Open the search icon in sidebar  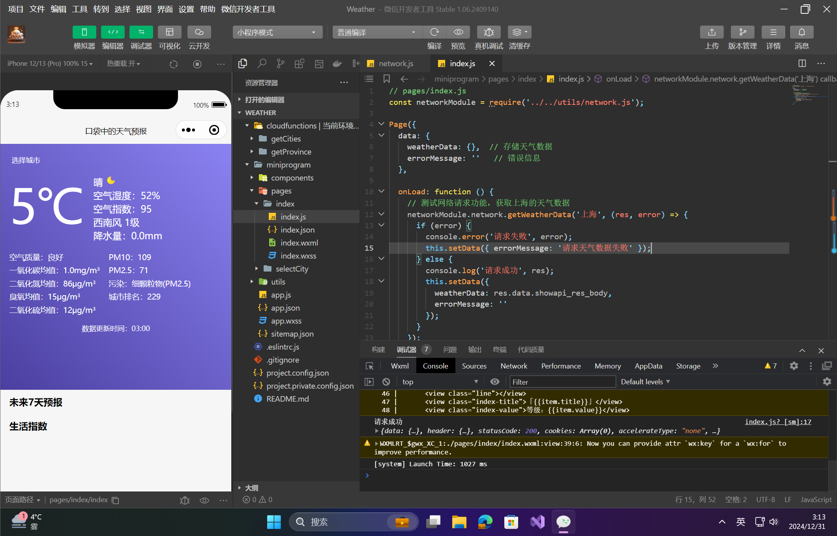(x=262, y=63)
